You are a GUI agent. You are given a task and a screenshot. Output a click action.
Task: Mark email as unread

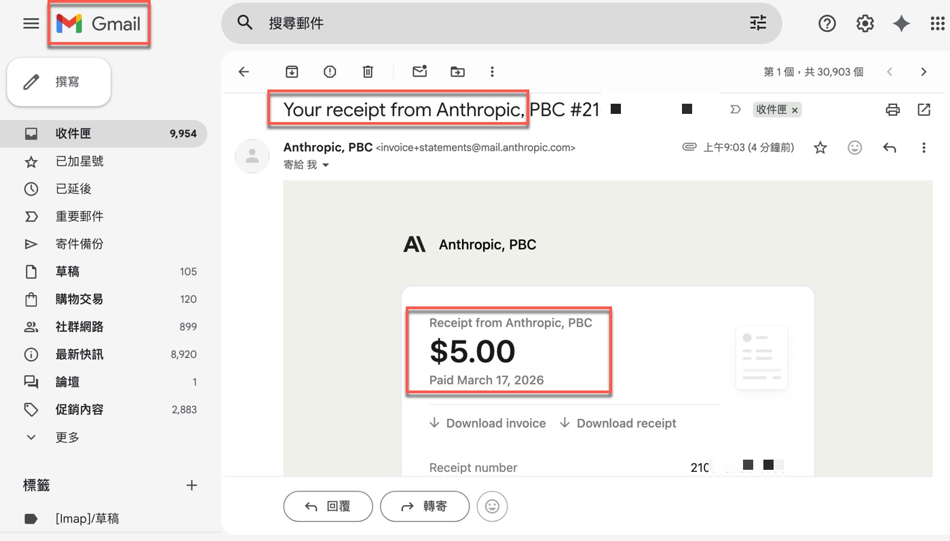tap(420, 71)
